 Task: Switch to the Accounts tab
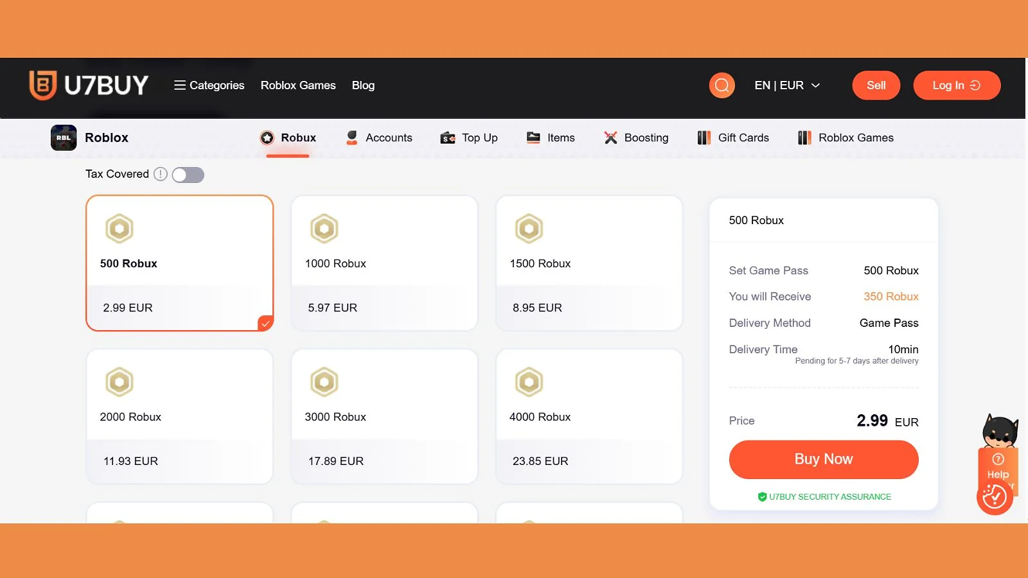tap(379, 137)
